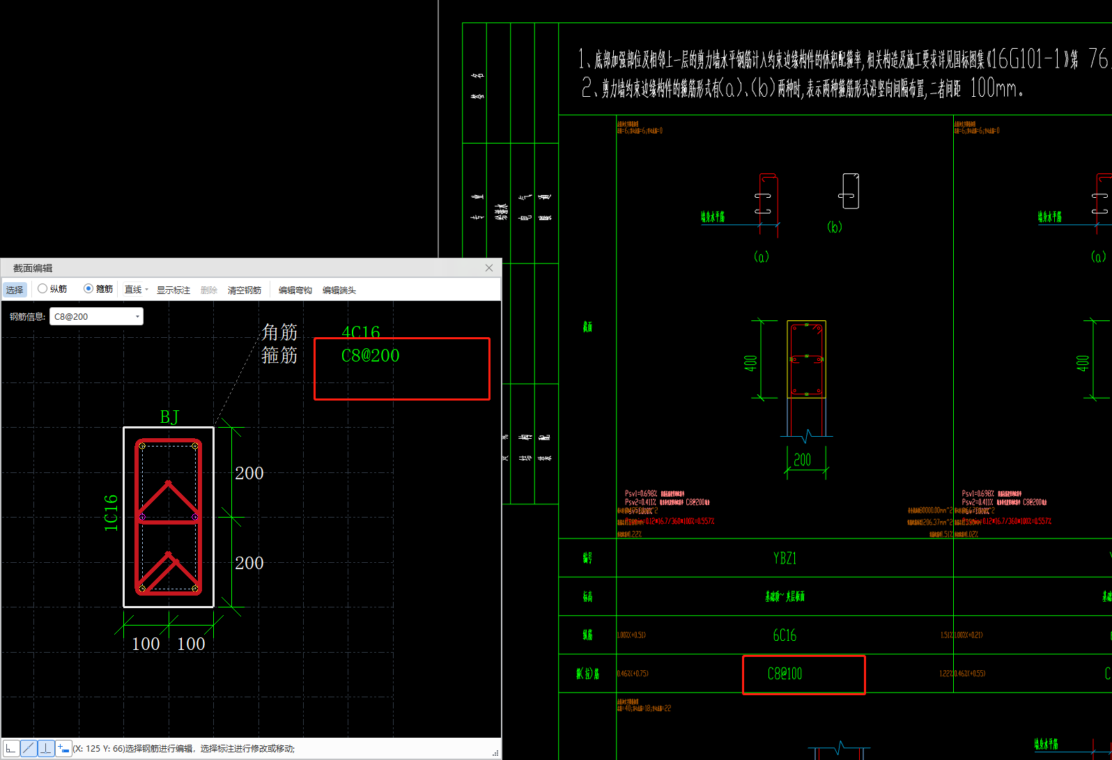1112x760 pixels.
Task: Toggle the diagonal line snap icon
Action: (x=29, y=749)
